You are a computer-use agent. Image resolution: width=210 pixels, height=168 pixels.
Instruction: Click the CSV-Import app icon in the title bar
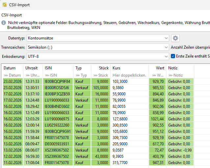coord(5,5)
